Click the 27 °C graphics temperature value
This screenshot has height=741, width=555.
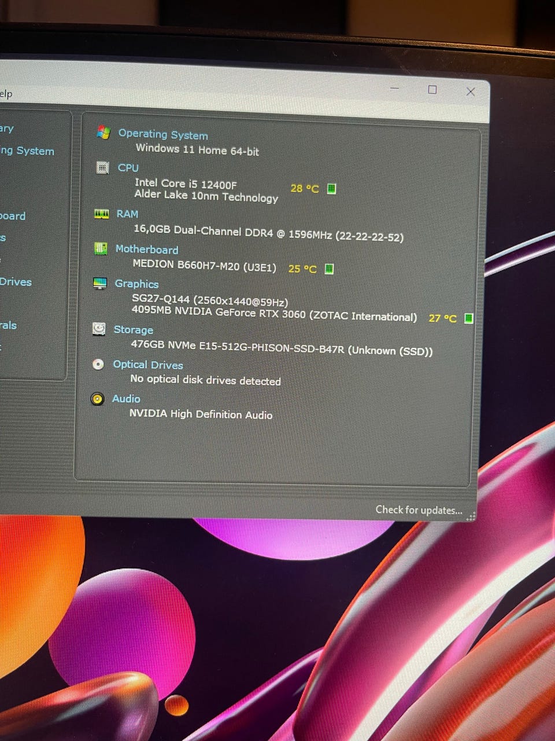coord(442,318)
